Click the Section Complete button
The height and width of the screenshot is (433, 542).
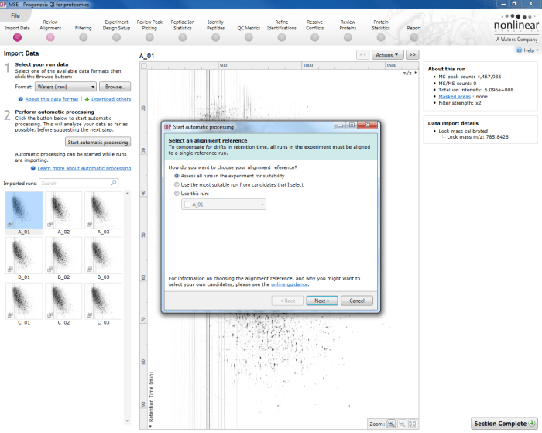[x=504, y=423]
